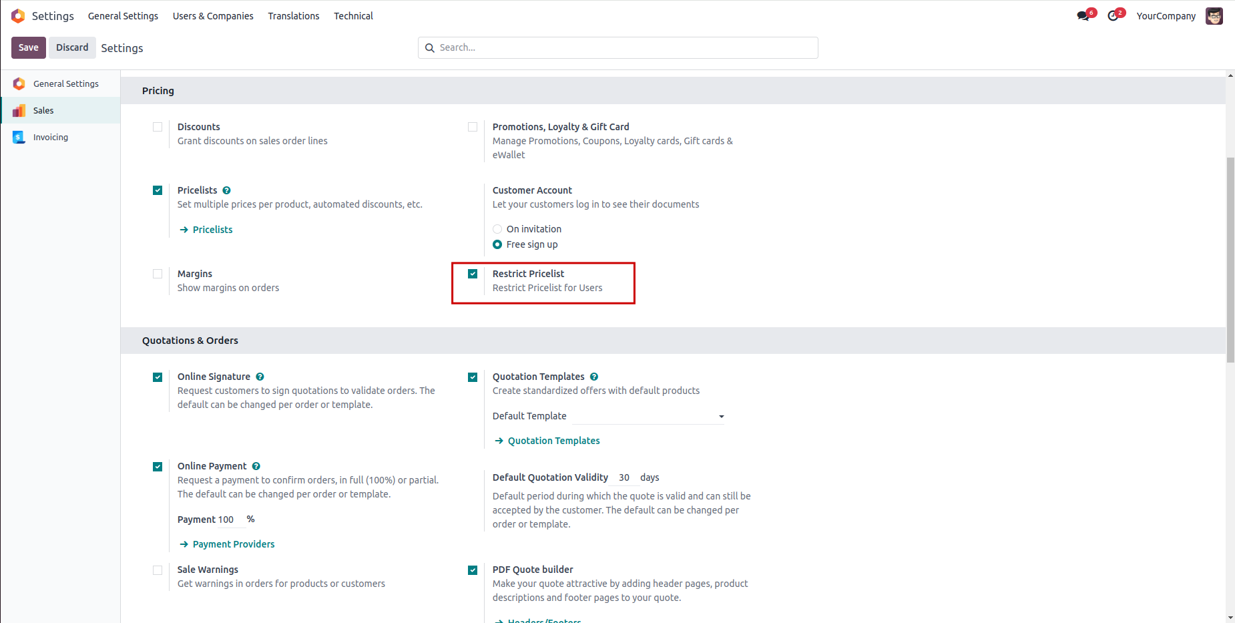This screenshot has height=623, width=1235.
Task: Click the Odoo Settings app logo icon
Action: (x=18, y=16)
